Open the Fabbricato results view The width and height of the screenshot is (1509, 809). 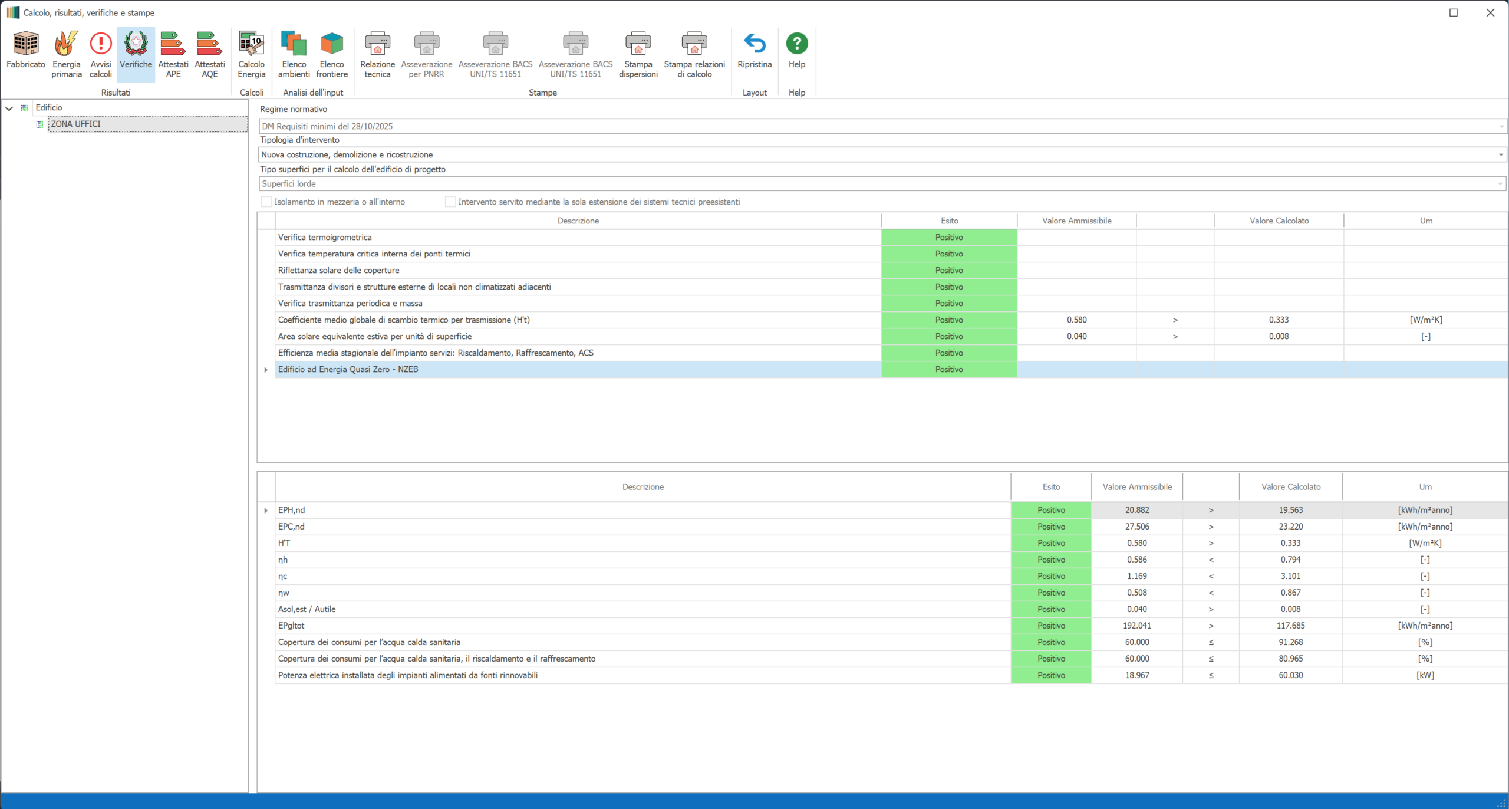26,50
